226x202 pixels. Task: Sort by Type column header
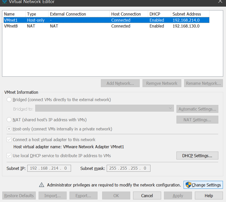pos(37,14)
